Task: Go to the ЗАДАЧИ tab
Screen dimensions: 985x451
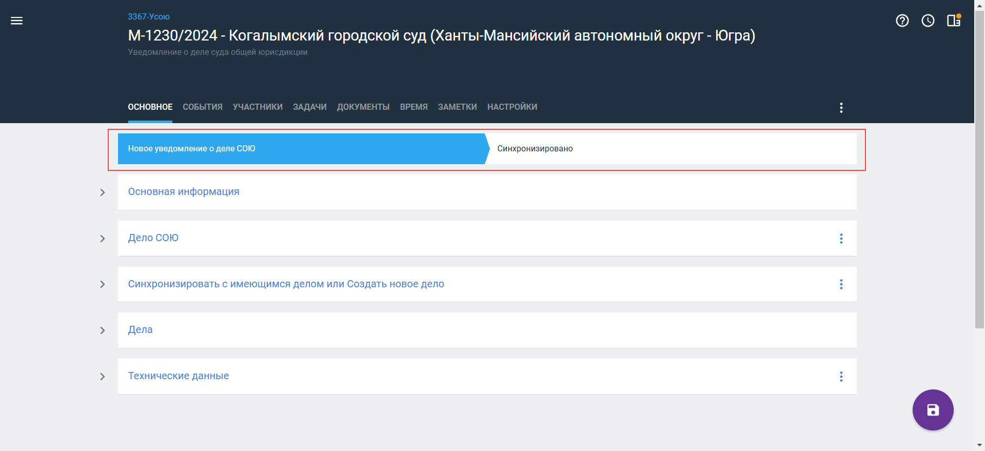Action: click(x=310, y=107)
